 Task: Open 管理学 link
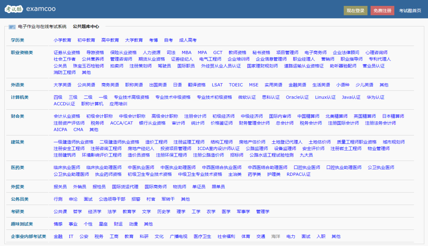263,212
